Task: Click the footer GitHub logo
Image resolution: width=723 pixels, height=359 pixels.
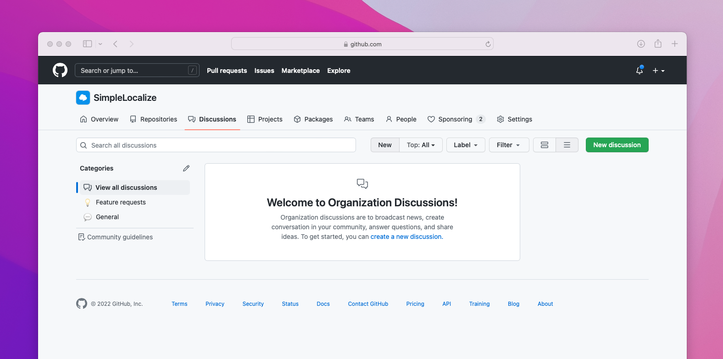Action: click(82, 304)
